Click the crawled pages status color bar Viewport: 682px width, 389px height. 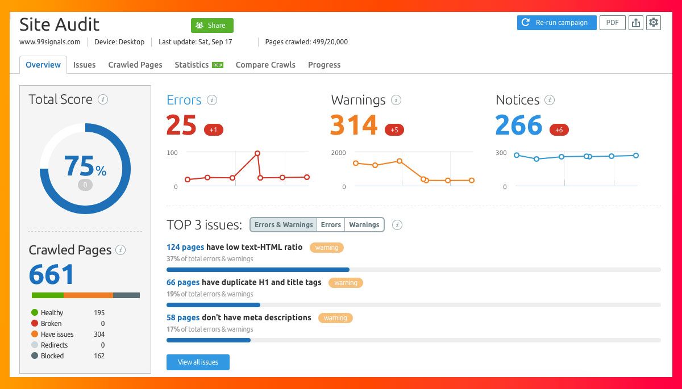pos(86,295)
